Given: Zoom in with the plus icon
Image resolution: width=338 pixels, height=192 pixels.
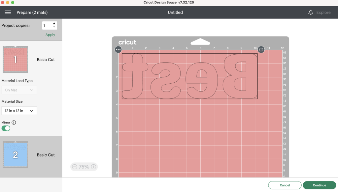Looking at the screenshot, I should point(93,167).
